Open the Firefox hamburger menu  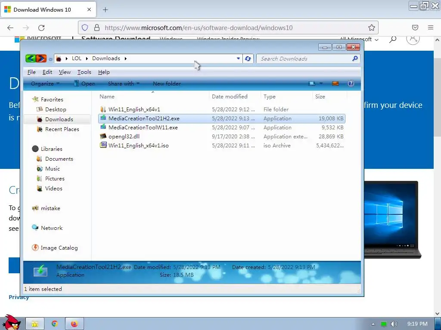pyautogui.click(x=431, y=27)
